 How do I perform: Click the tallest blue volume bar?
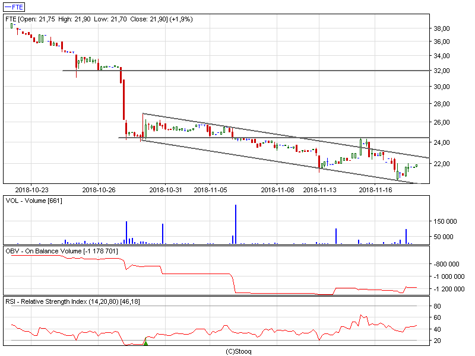[x=236, y=224]
